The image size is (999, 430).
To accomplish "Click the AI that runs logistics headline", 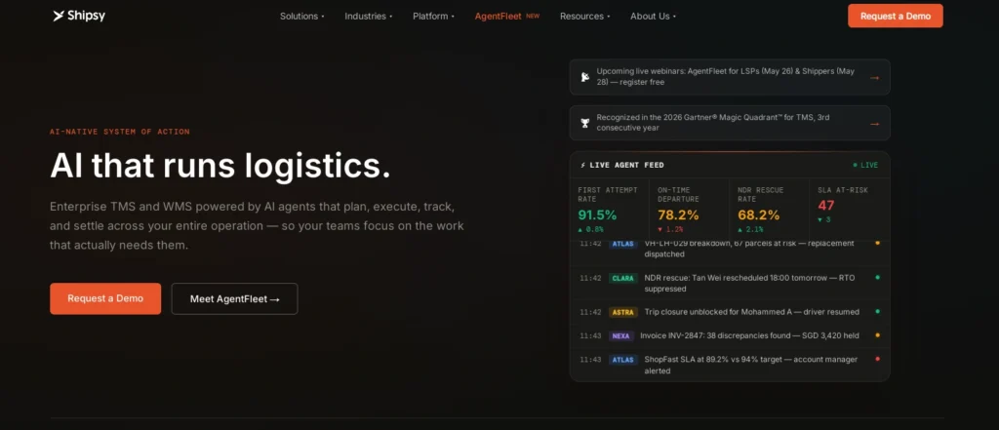I will 220,166.
